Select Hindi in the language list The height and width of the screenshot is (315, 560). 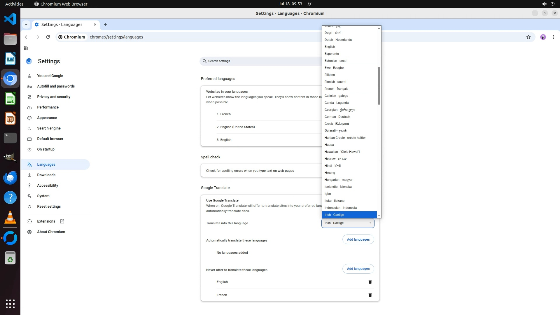(x=332, y=166)
